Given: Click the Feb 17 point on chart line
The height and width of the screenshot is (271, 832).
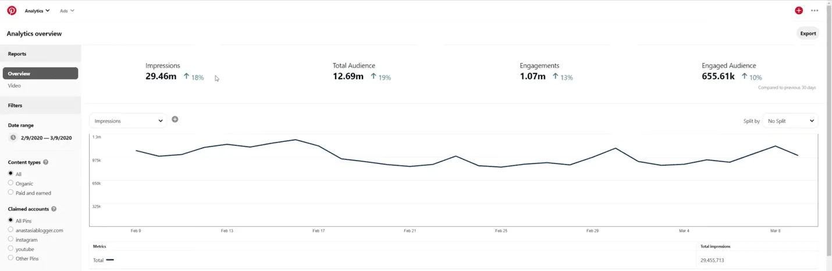Looking at the screenshot, I should tap(318, 145).
